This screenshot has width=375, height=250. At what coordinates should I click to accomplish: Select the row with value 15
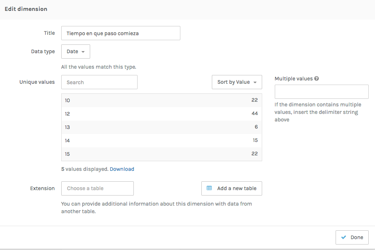(161, 154)
